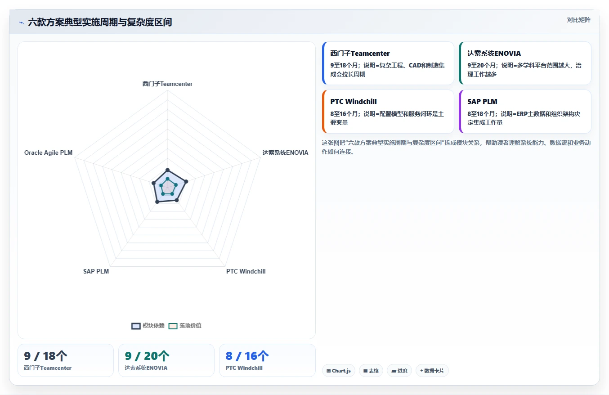Screen dimensions: 609x395
Task: Click the 模块依赖 legend color box
Action: click(136, 326)
